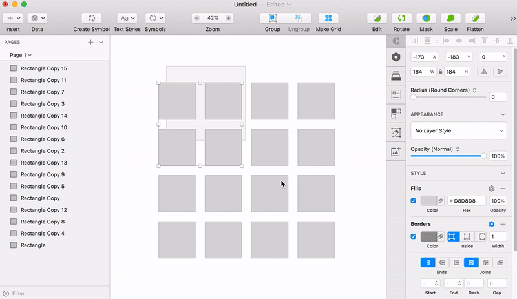The image size is (517, 299).
Task: Adjust the Radius slider handle
Action: tap(413, 97)
